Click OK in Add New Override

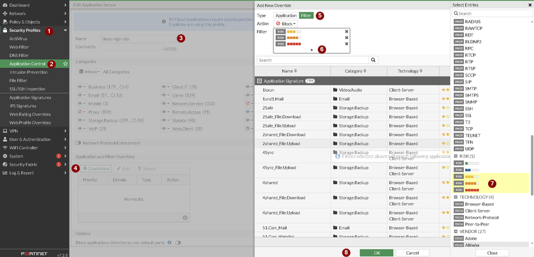[377, 253]
